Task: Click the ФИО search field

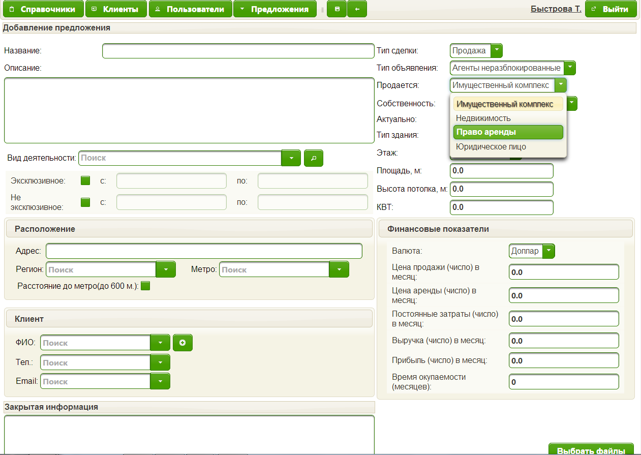Action: coord(95,343)
